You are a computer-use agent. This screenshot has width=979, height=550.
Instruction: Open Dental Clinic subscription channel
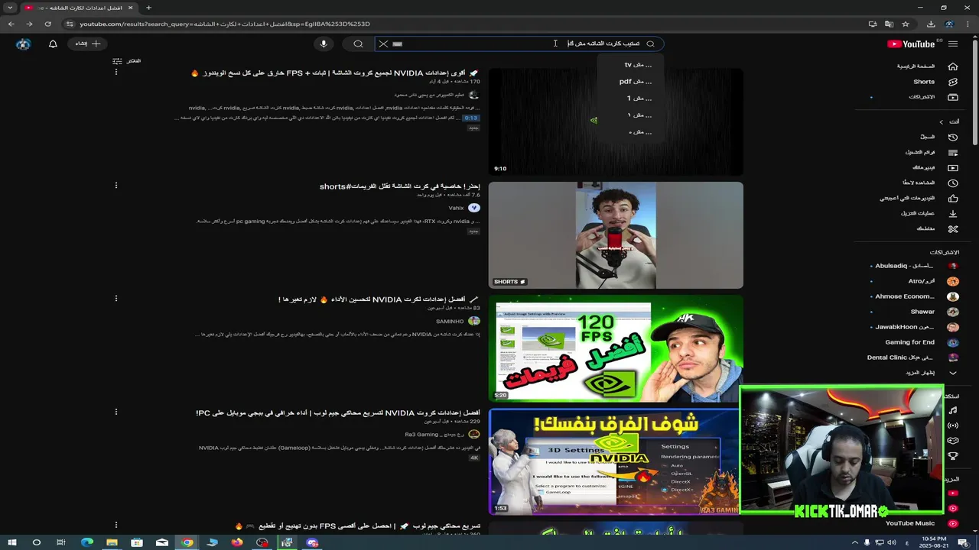(x=916, y=357)
